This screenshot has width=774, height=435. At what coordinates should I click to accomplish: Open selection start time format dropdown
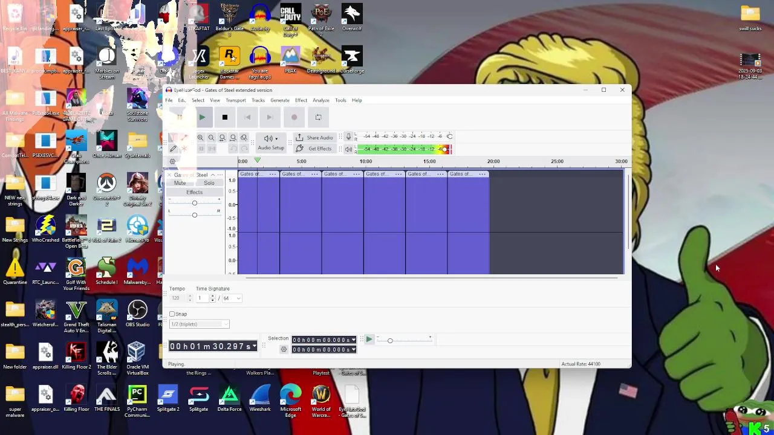pyautogui.click(x=353, y=340)
